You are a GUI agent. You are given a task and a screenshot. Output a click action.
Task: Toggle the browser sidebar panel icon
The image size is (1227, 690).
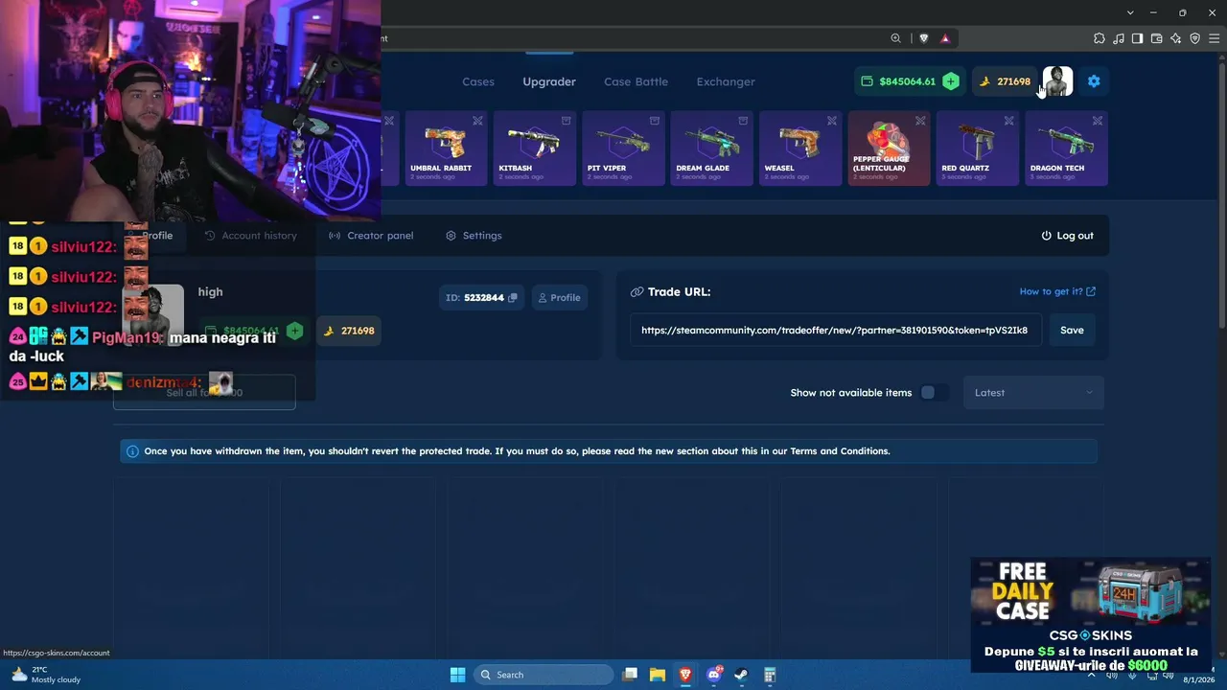coord(1138,38)
